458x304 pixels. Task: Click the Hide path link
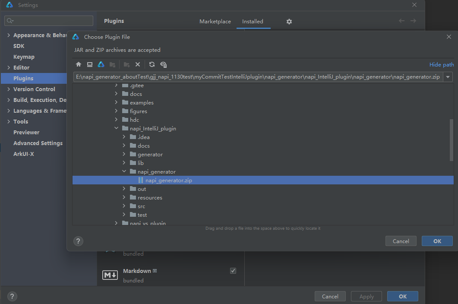click(x=441, y=65)
